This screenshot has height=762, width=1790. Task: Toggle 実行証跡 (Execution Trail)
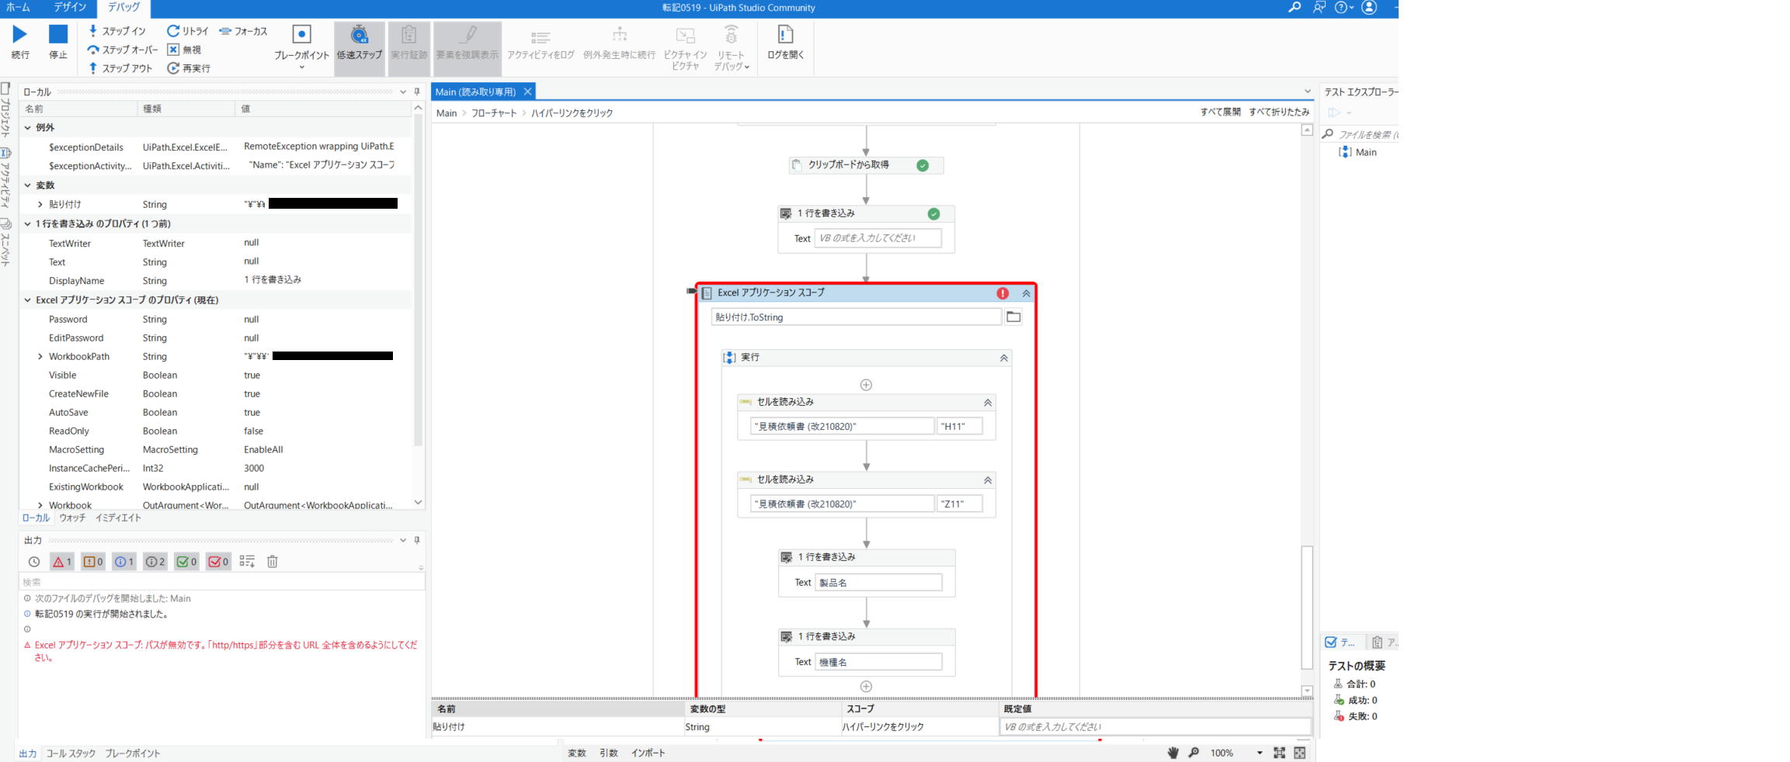click(x=409, y=48)
